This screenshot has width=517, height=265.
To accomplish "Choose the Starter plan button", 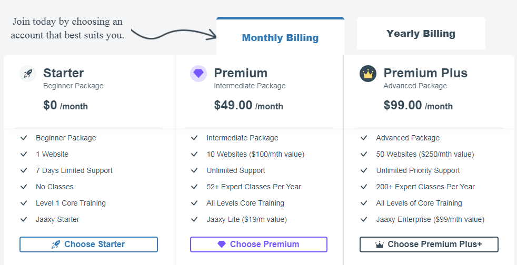I will point(88,244).
